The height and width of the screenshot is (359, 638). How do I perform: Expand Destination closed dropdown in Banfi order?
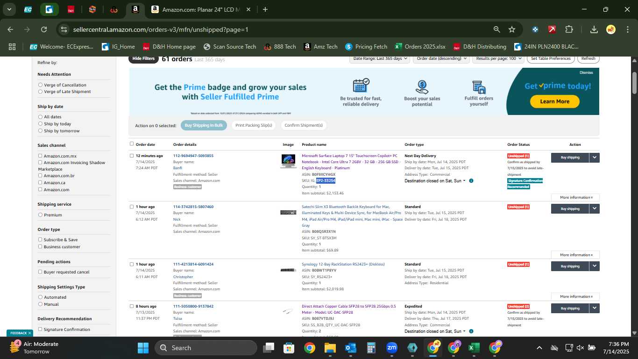click(x=435, y=181)
